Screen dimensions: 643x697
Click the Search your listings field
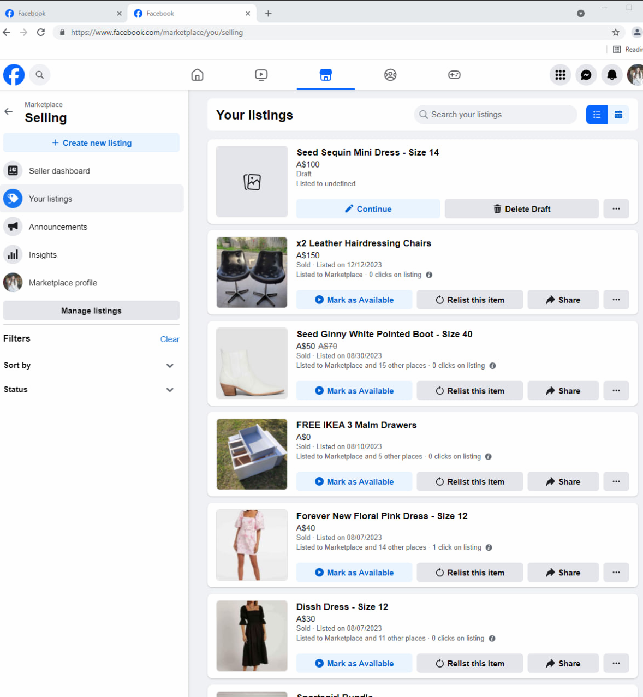pos(496,115)
